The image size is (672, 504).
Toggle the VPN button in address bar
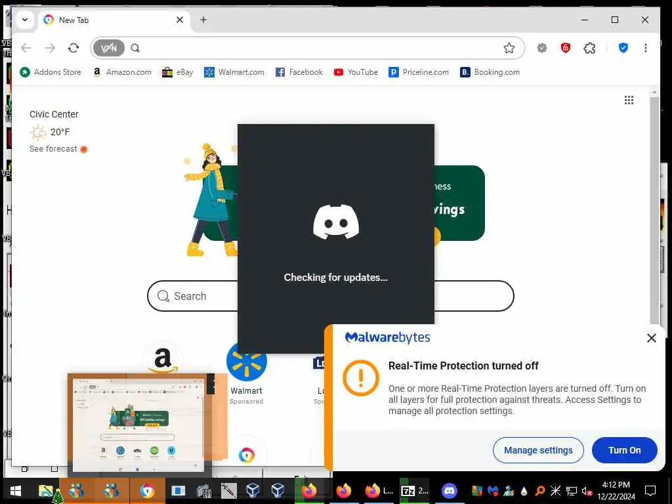109,48
